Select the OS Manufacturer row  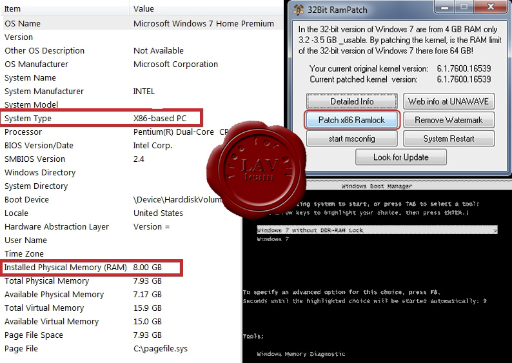[142, 64]
